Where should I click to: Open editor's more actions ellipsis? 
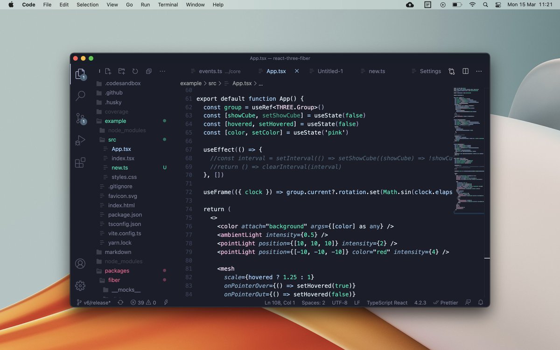tap(479, 71)
